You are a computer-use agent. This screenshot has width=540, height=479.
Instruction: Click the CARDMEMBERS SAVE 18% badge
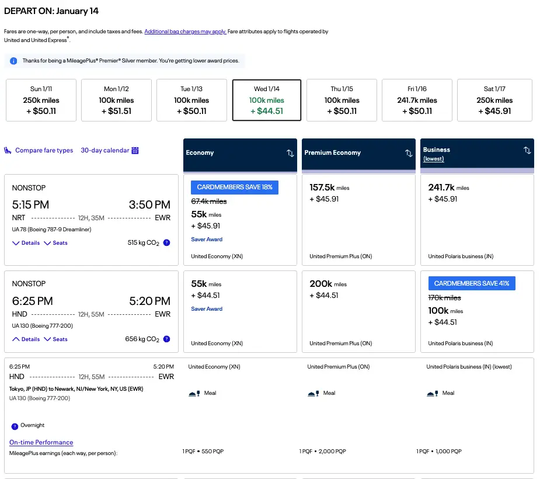[235, 187]
